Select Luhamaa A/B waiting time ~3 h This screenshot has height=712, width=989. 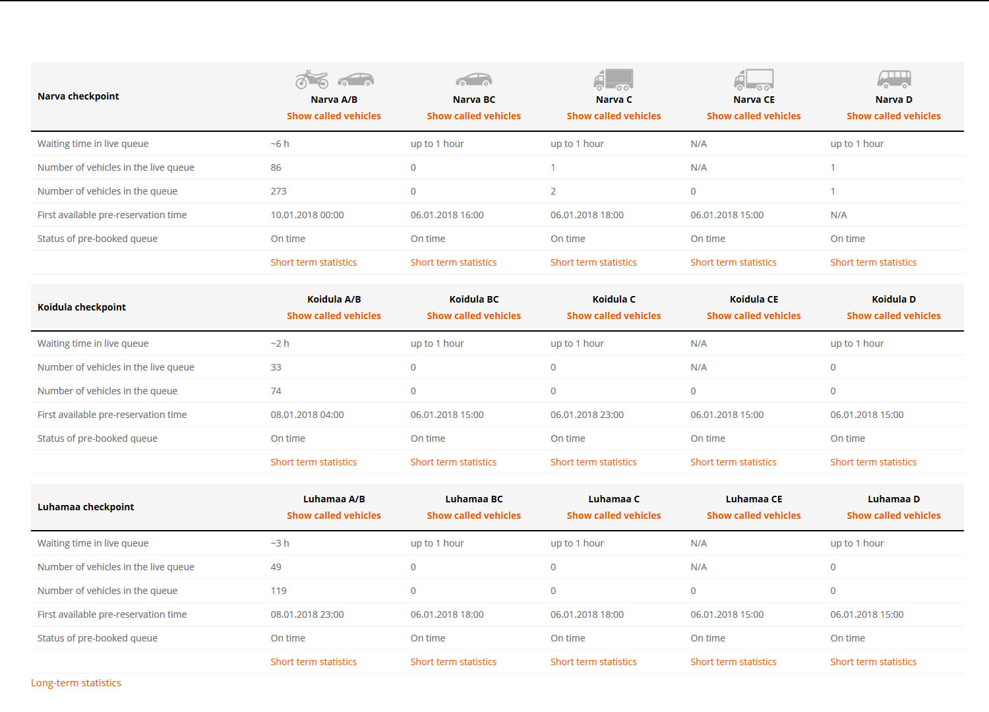coord(280,543)
